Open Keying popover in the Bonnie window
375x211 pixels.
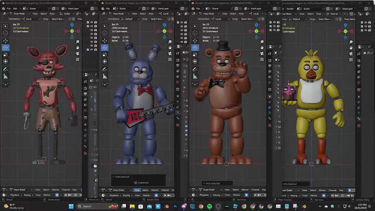click(x=127, y=195)
